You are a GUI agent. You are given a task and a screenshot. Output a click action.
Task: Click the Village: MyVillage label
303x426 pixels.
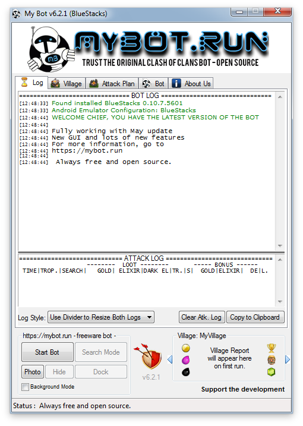[x=201, y=336]
